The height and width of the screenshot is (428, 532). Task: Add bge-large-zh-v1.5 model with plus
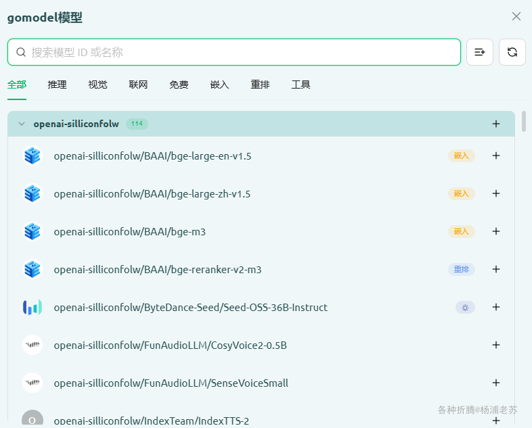click(496, 193)
